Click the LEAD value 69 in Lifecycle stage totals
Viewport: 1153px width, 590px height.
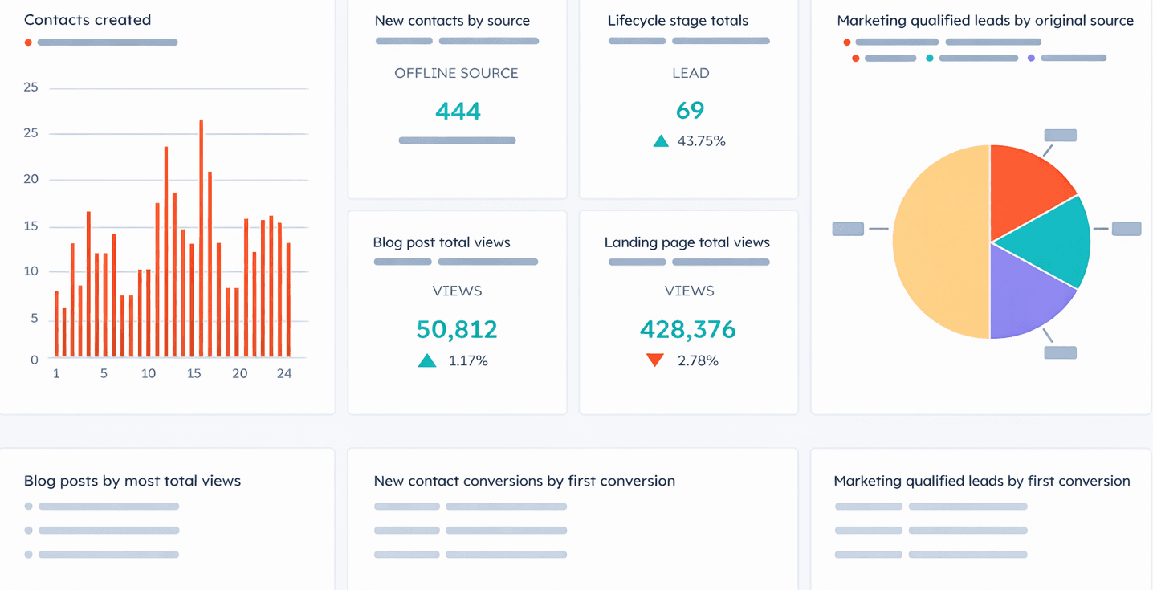tap(689, 110)
